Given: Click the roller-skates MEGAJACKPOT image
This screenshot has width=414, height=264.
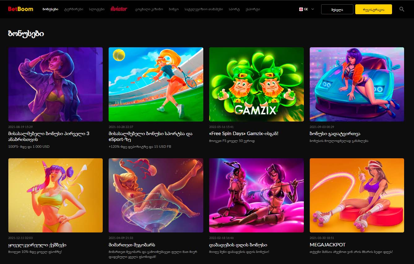Looking at the screenshot, I should [x=356, y=195].
